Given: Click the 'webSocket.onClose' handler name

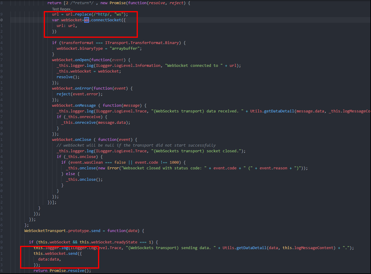Looking at the screenshot, I should point(72,139).
